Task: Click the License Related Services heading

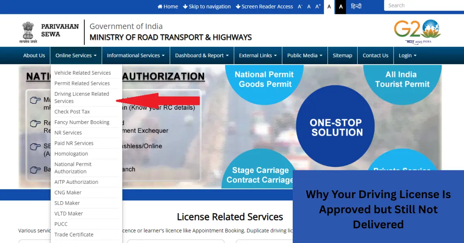Action: 230,217
